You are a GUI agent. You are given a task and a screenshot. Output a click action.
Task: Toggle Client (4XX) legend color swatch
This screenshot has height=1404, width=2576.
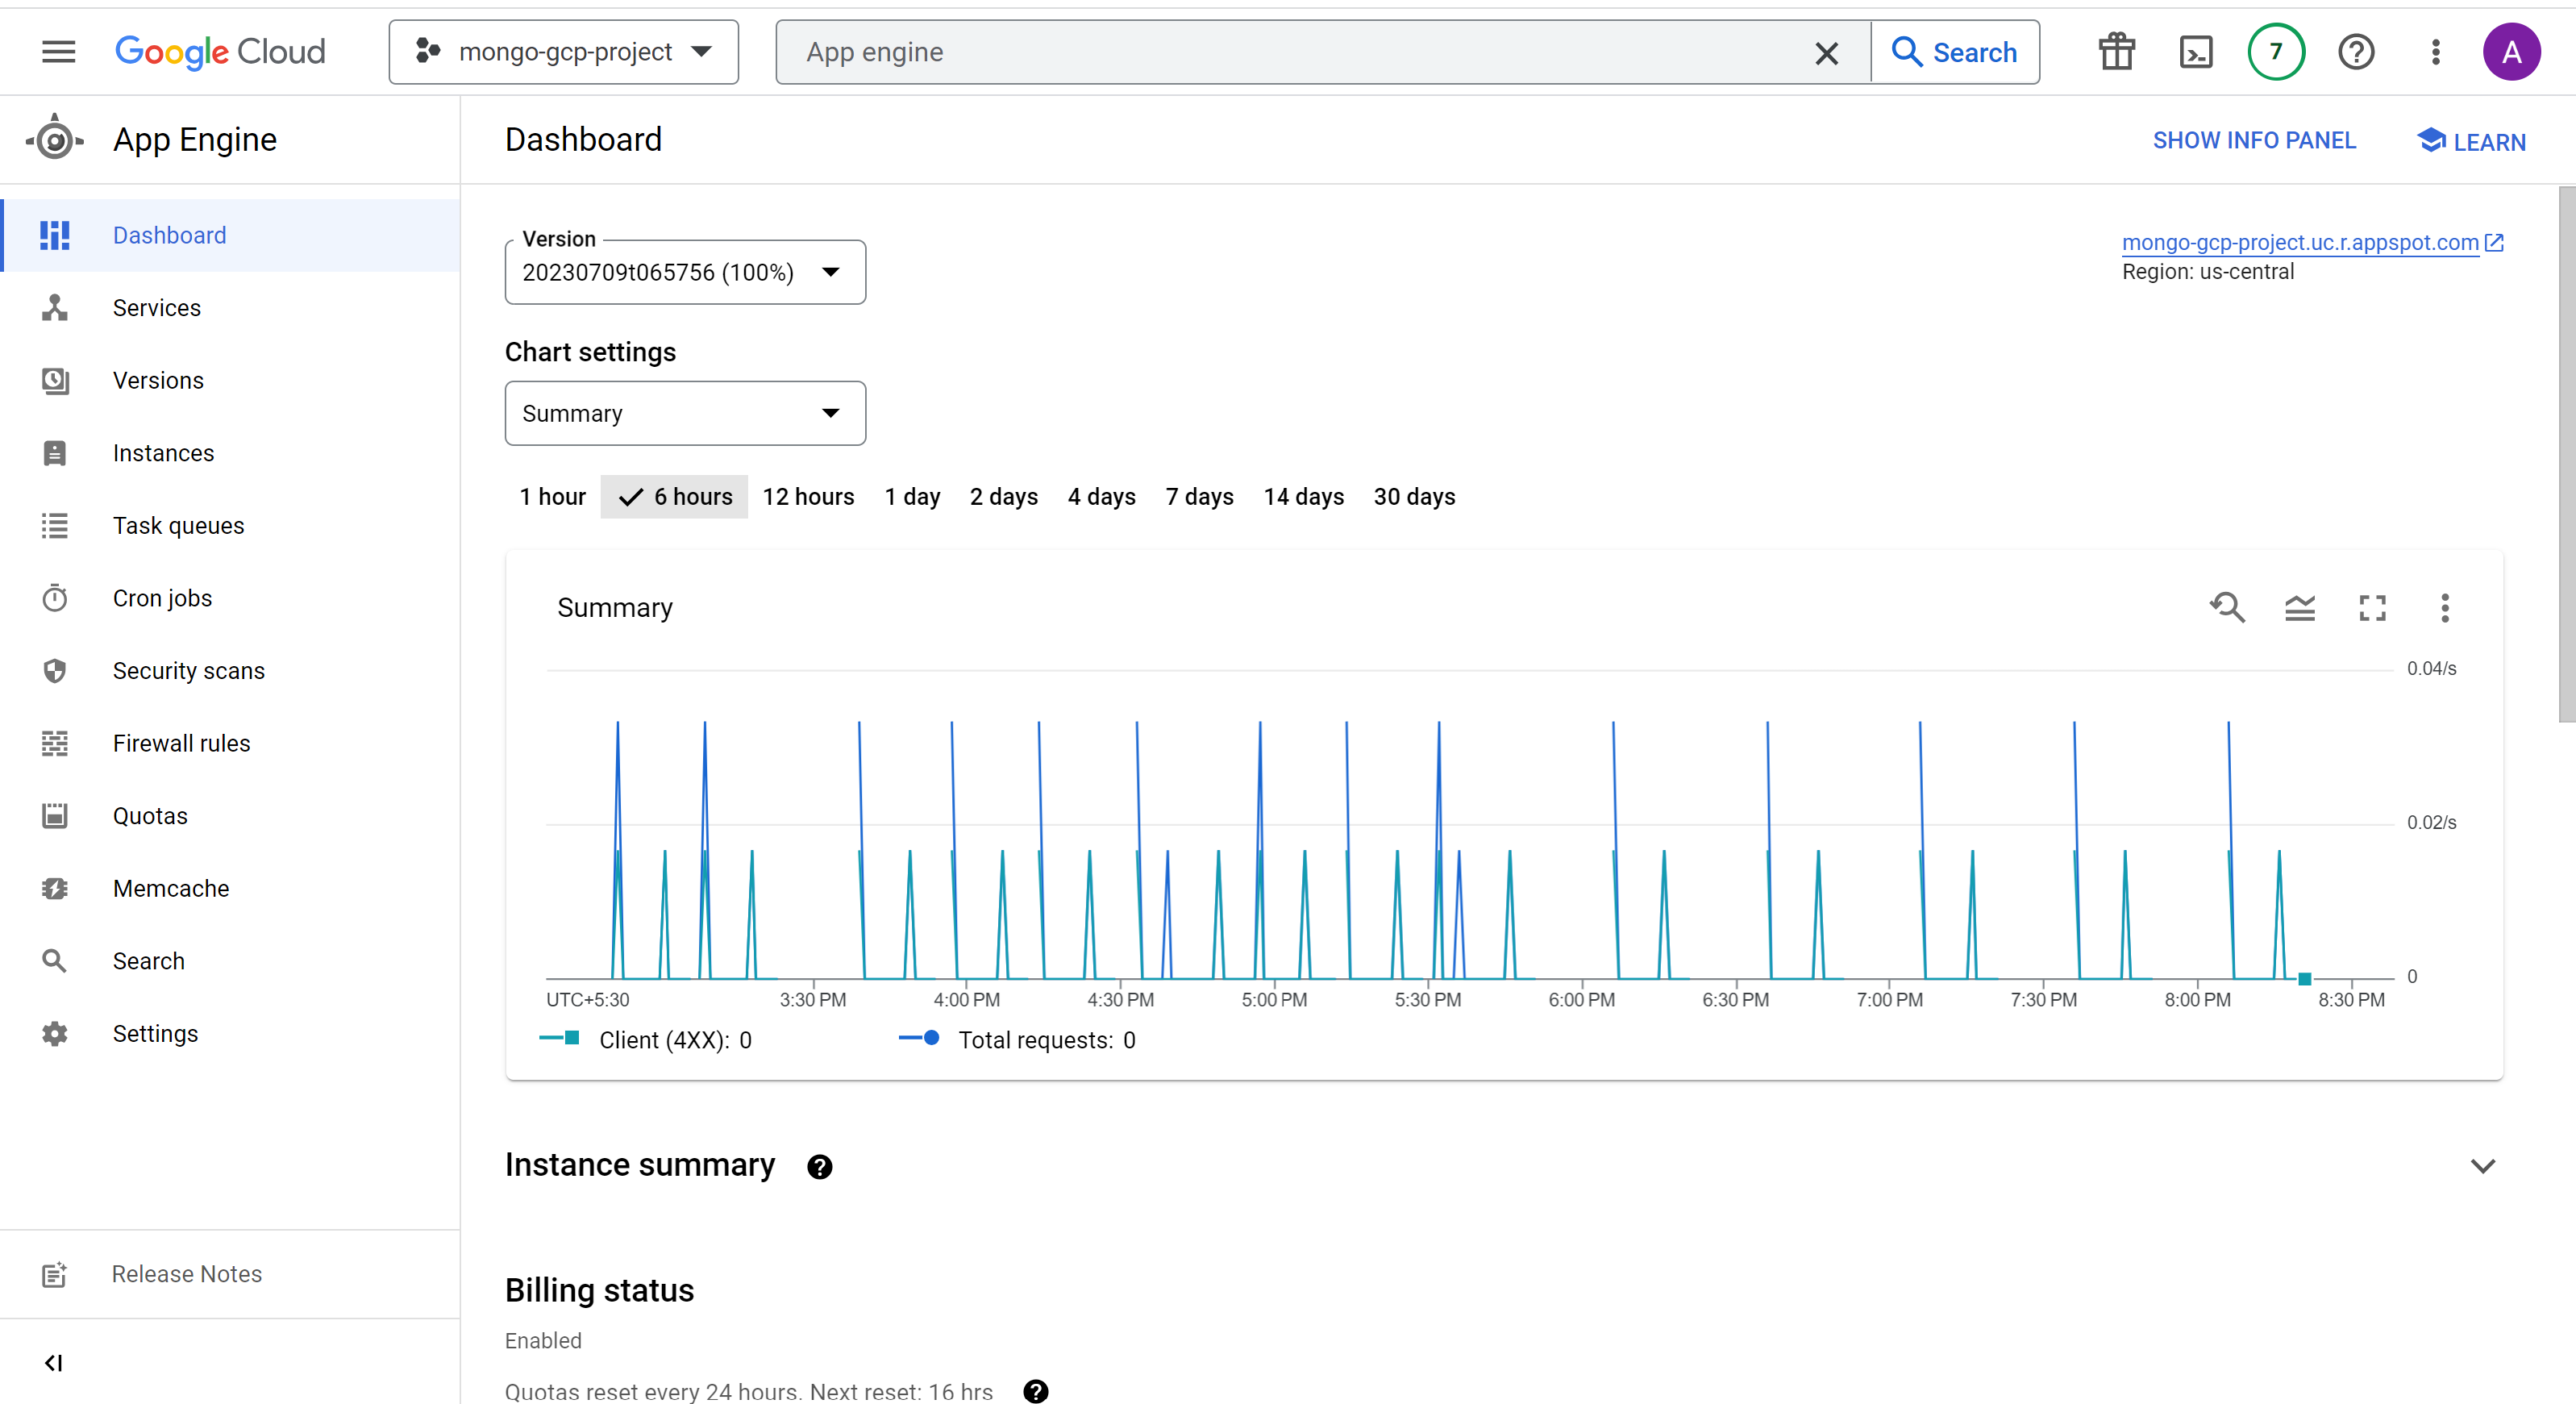pos(560,1039)
